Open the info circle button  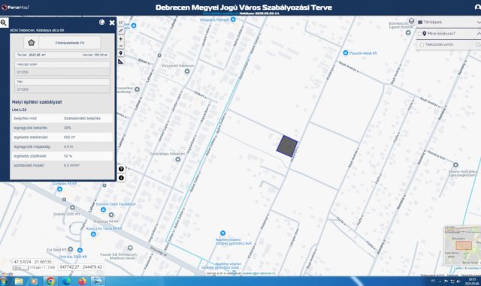(121, 178)
